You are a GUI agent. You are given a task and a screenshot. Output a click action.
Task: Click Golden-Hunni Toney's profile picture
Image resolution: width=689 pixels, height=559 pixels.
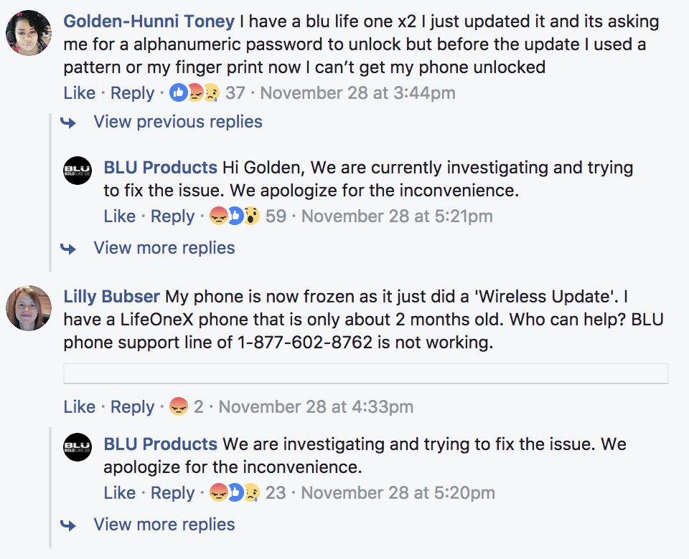click(x=29, y=33)
